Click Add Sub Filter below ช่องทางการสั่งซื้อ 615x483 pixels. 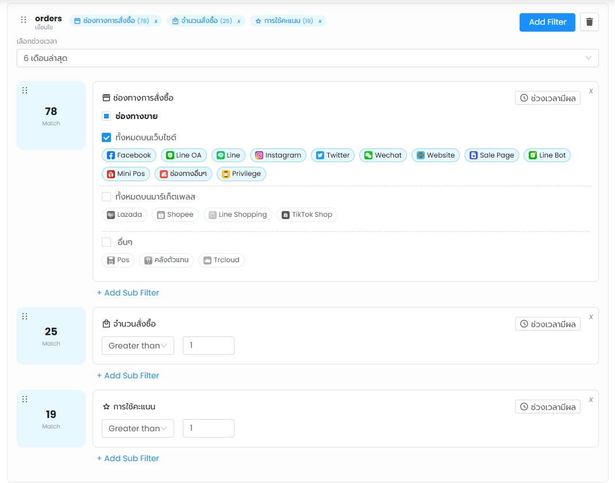[128, 293]
